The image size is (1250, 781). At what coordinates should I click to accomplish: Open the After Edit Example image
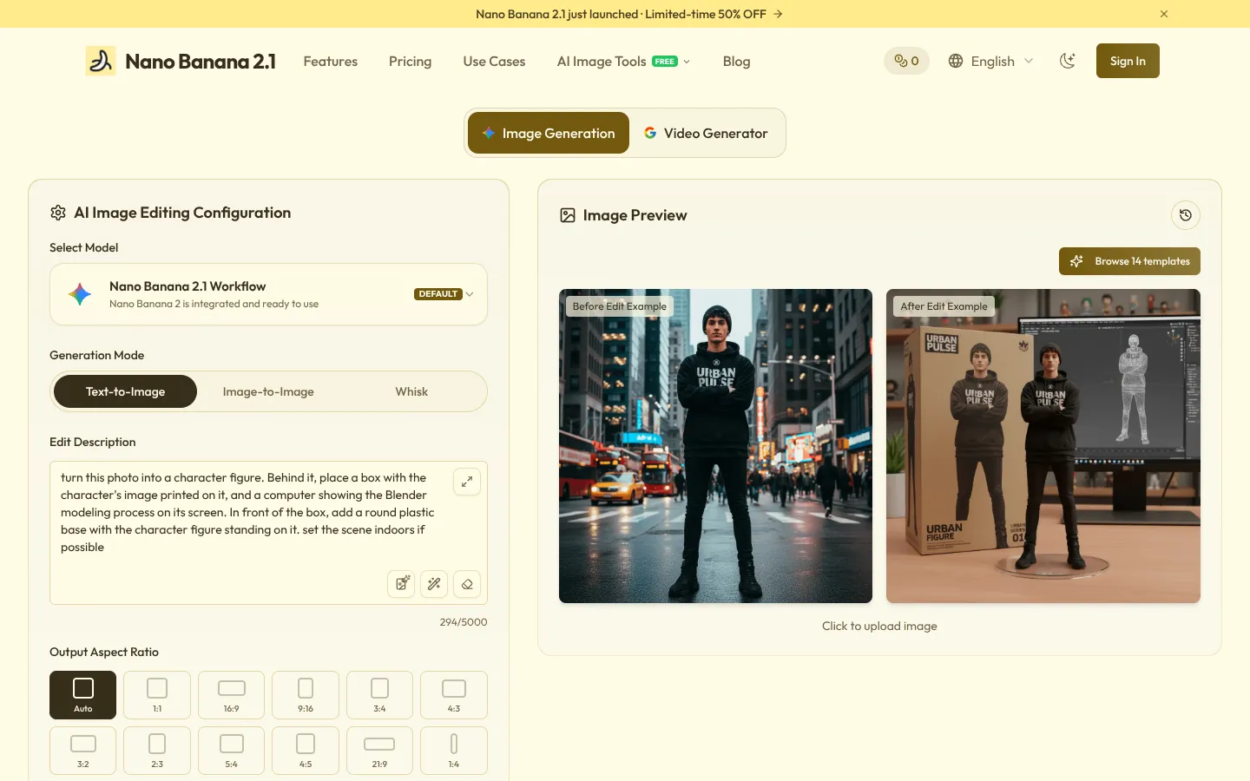1043,446
